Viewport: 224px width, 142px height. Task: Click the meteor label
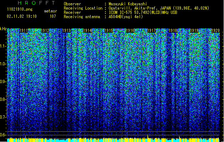tap(51, 11)
